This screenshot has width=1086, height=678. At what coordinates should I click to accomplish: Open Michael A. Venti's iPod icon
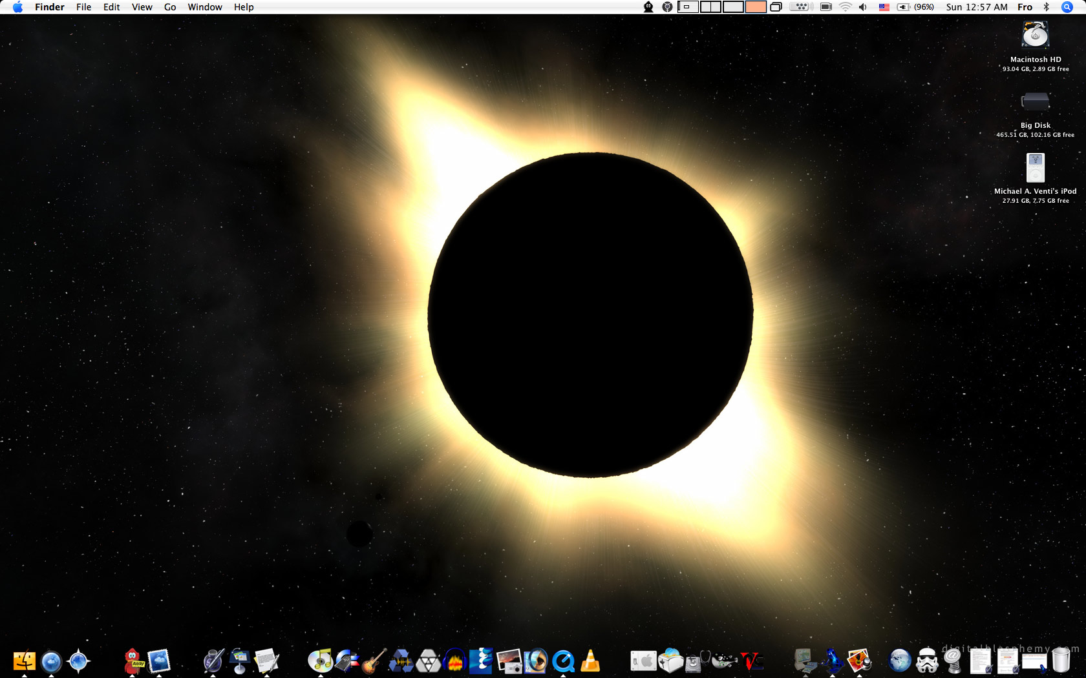tap(1036, 168)
